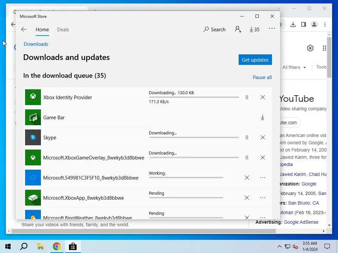
Task: Click the Microsoft.549981C3F5F10 blue icon
Action: coord(33,178)
